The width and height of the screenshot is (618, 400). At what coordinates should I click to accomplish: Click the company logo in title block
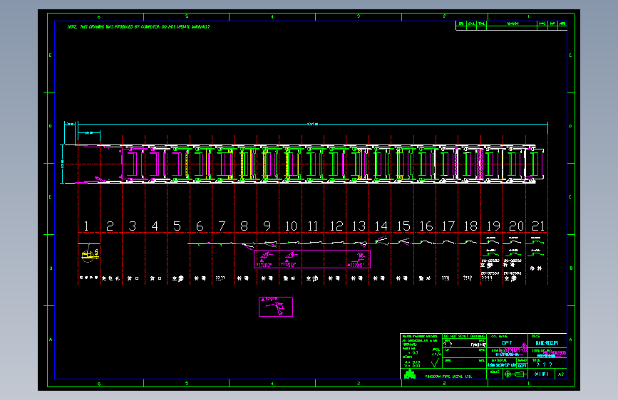[410, 374]
